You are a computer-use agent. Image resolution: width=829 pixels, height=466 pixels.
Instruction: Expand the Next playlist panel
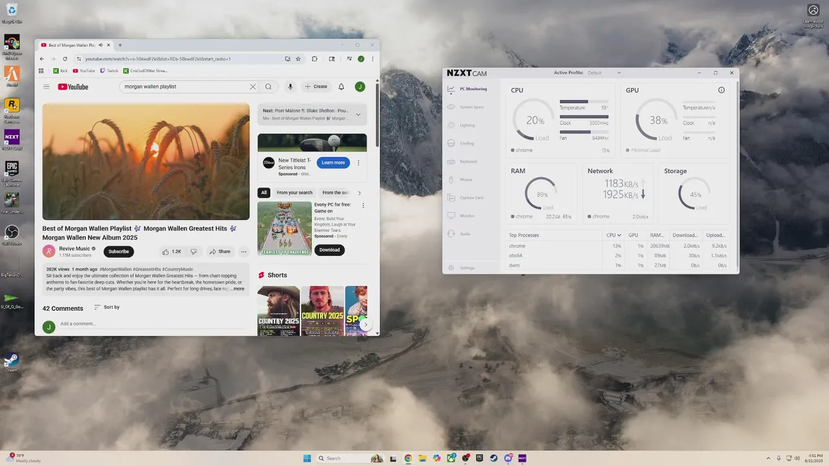(358, 115)
